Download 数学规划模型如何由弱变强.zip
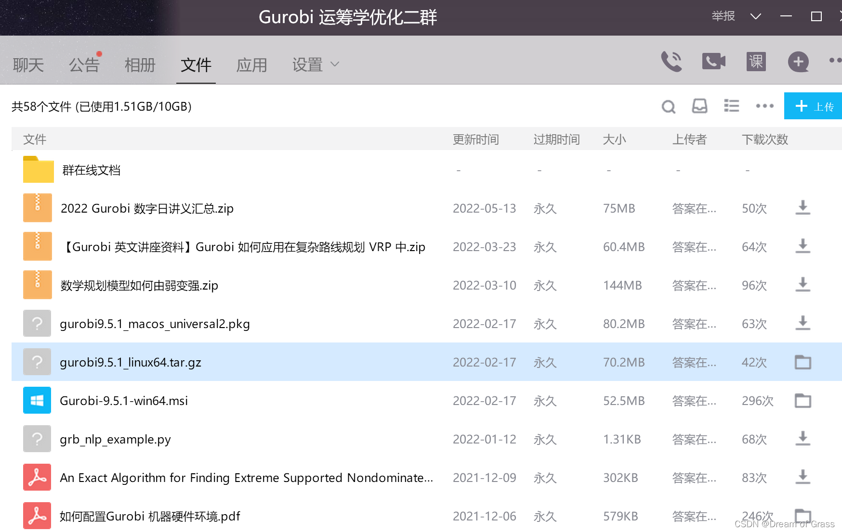The width and height of the screenshot is (842, 532). point(803,285)
